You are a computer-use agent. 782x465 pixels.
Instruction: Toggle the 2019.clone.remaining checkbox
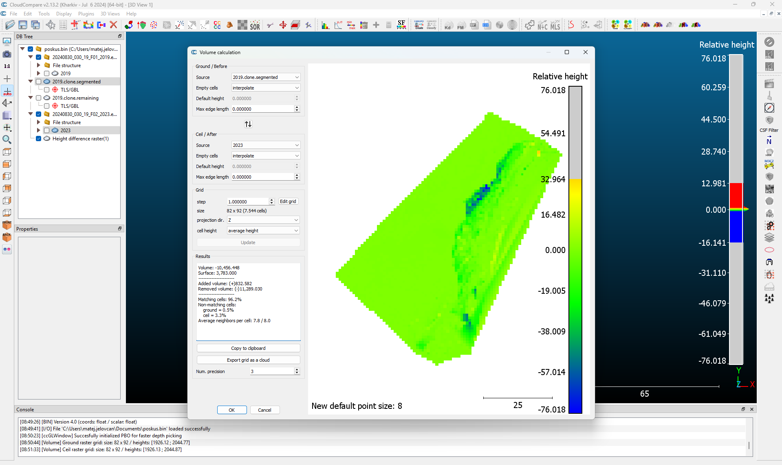click(x=39, y=98)
